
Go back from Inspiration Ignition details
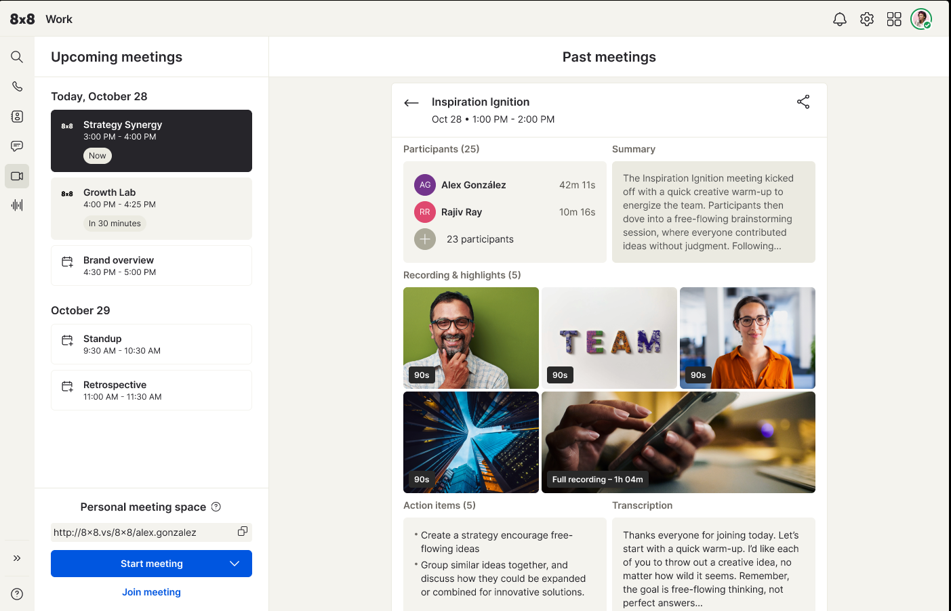pyautogui.click(x=411, y=103)
